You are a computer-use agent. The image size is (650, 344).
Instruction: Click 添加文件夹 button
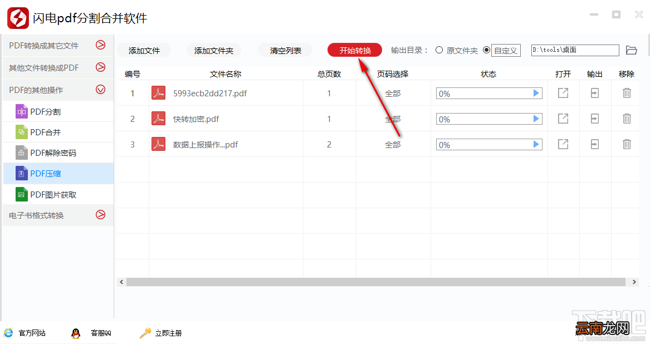[213, 51]
